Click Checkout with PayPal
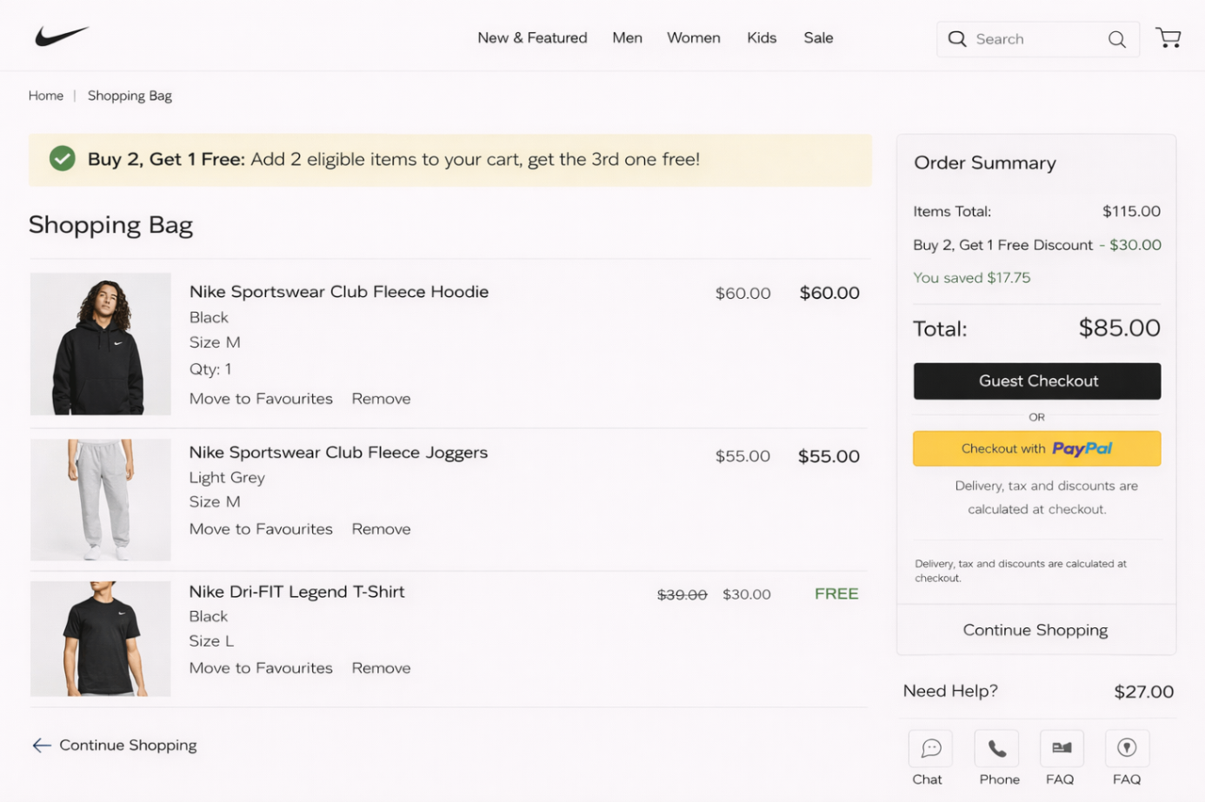Viewport: 1205px width, 802px height. pyautogui.click(x=1035, y=448)
